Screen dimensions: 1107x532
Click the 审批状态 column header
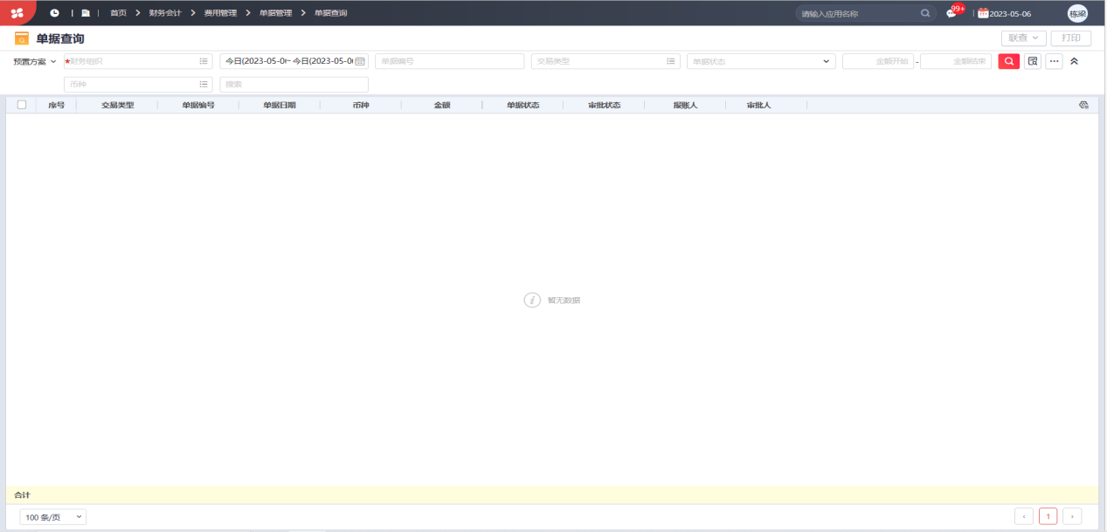click(604, 105)
